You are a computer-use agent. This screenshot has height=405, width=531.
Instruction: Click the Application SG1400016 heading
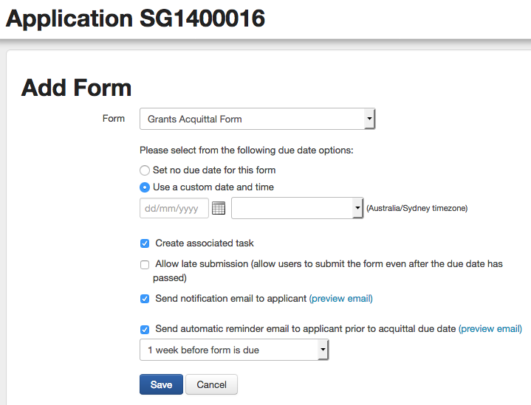135,18
